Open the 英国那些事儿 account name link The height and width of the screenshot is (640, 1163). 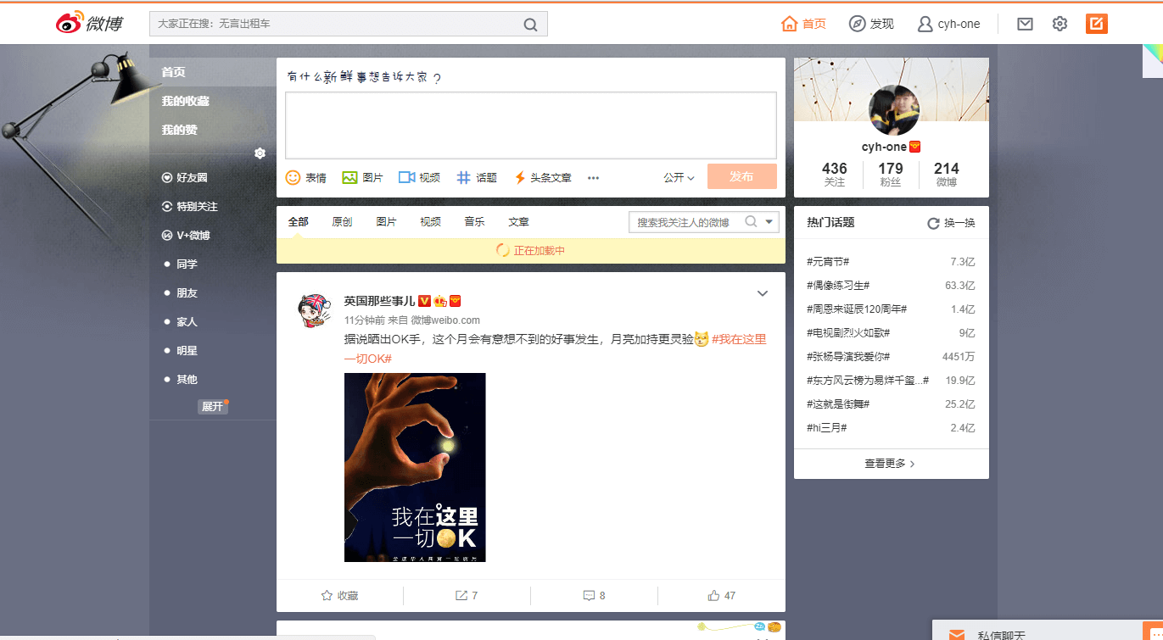coord(379,301)
